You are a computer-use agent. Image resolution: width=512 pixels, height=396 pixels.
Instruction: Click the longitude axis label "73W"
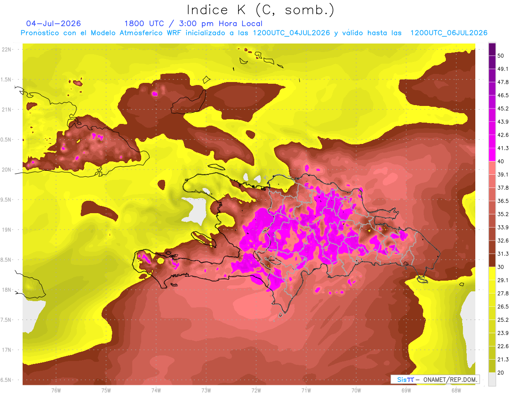pyautogui.click(x=206, y=390)
